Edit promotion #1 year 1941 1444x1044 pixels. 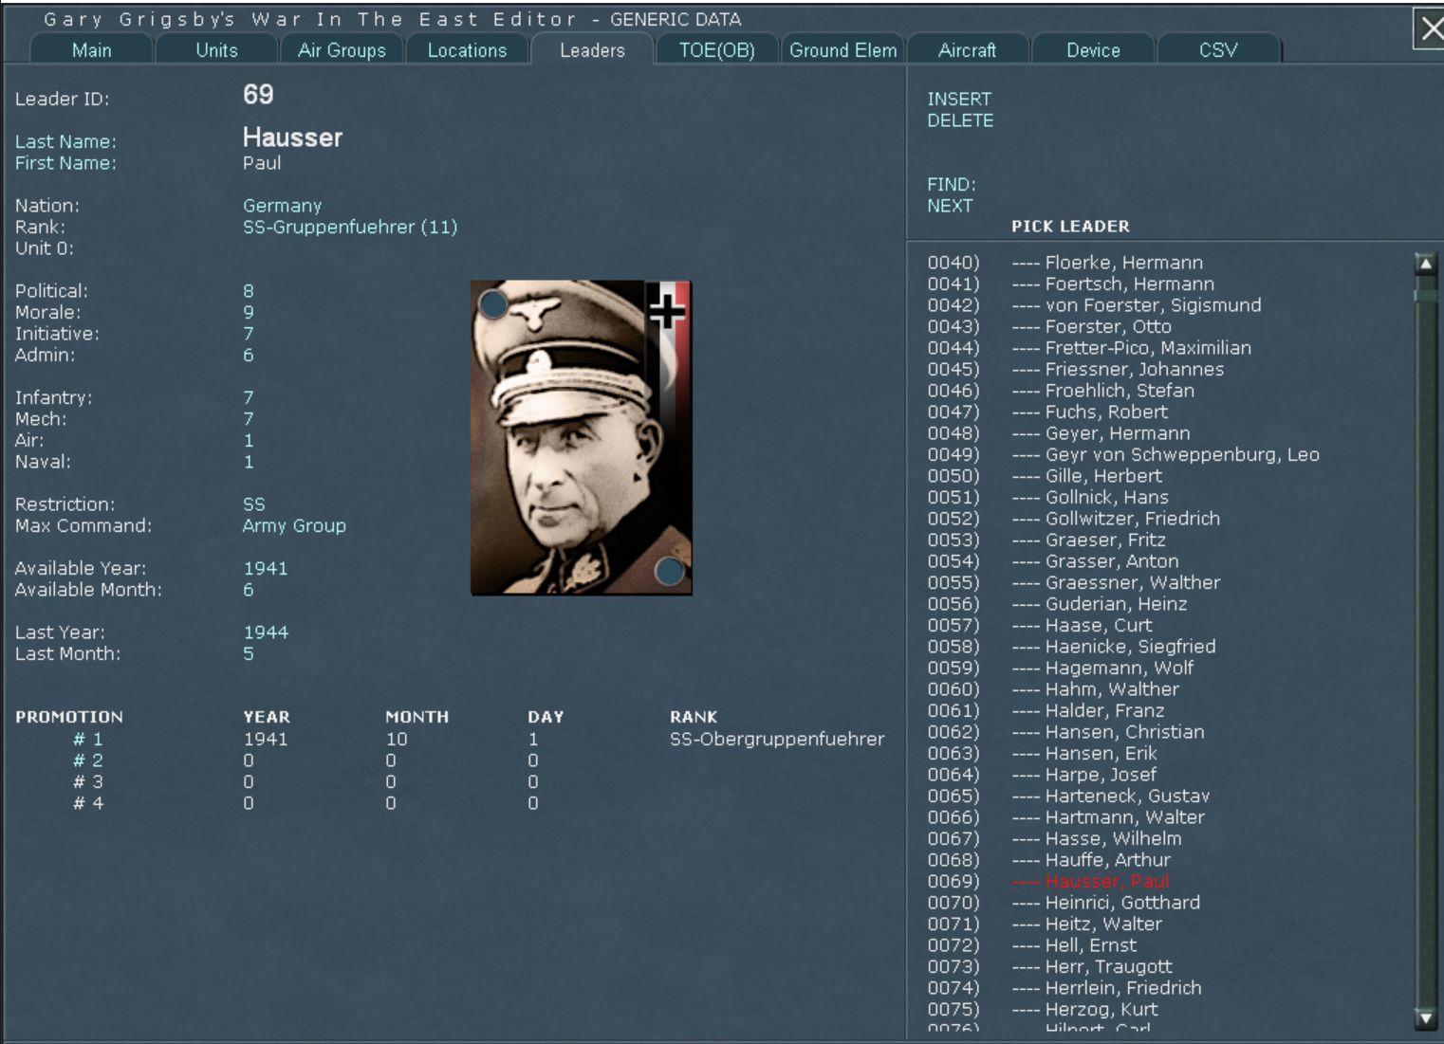pos(266,739)
